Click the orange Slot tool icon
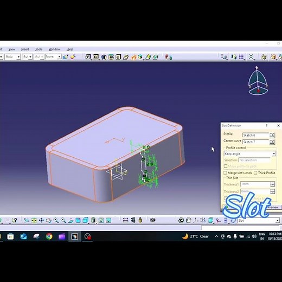The image size is (282, 282). [133, 57]
